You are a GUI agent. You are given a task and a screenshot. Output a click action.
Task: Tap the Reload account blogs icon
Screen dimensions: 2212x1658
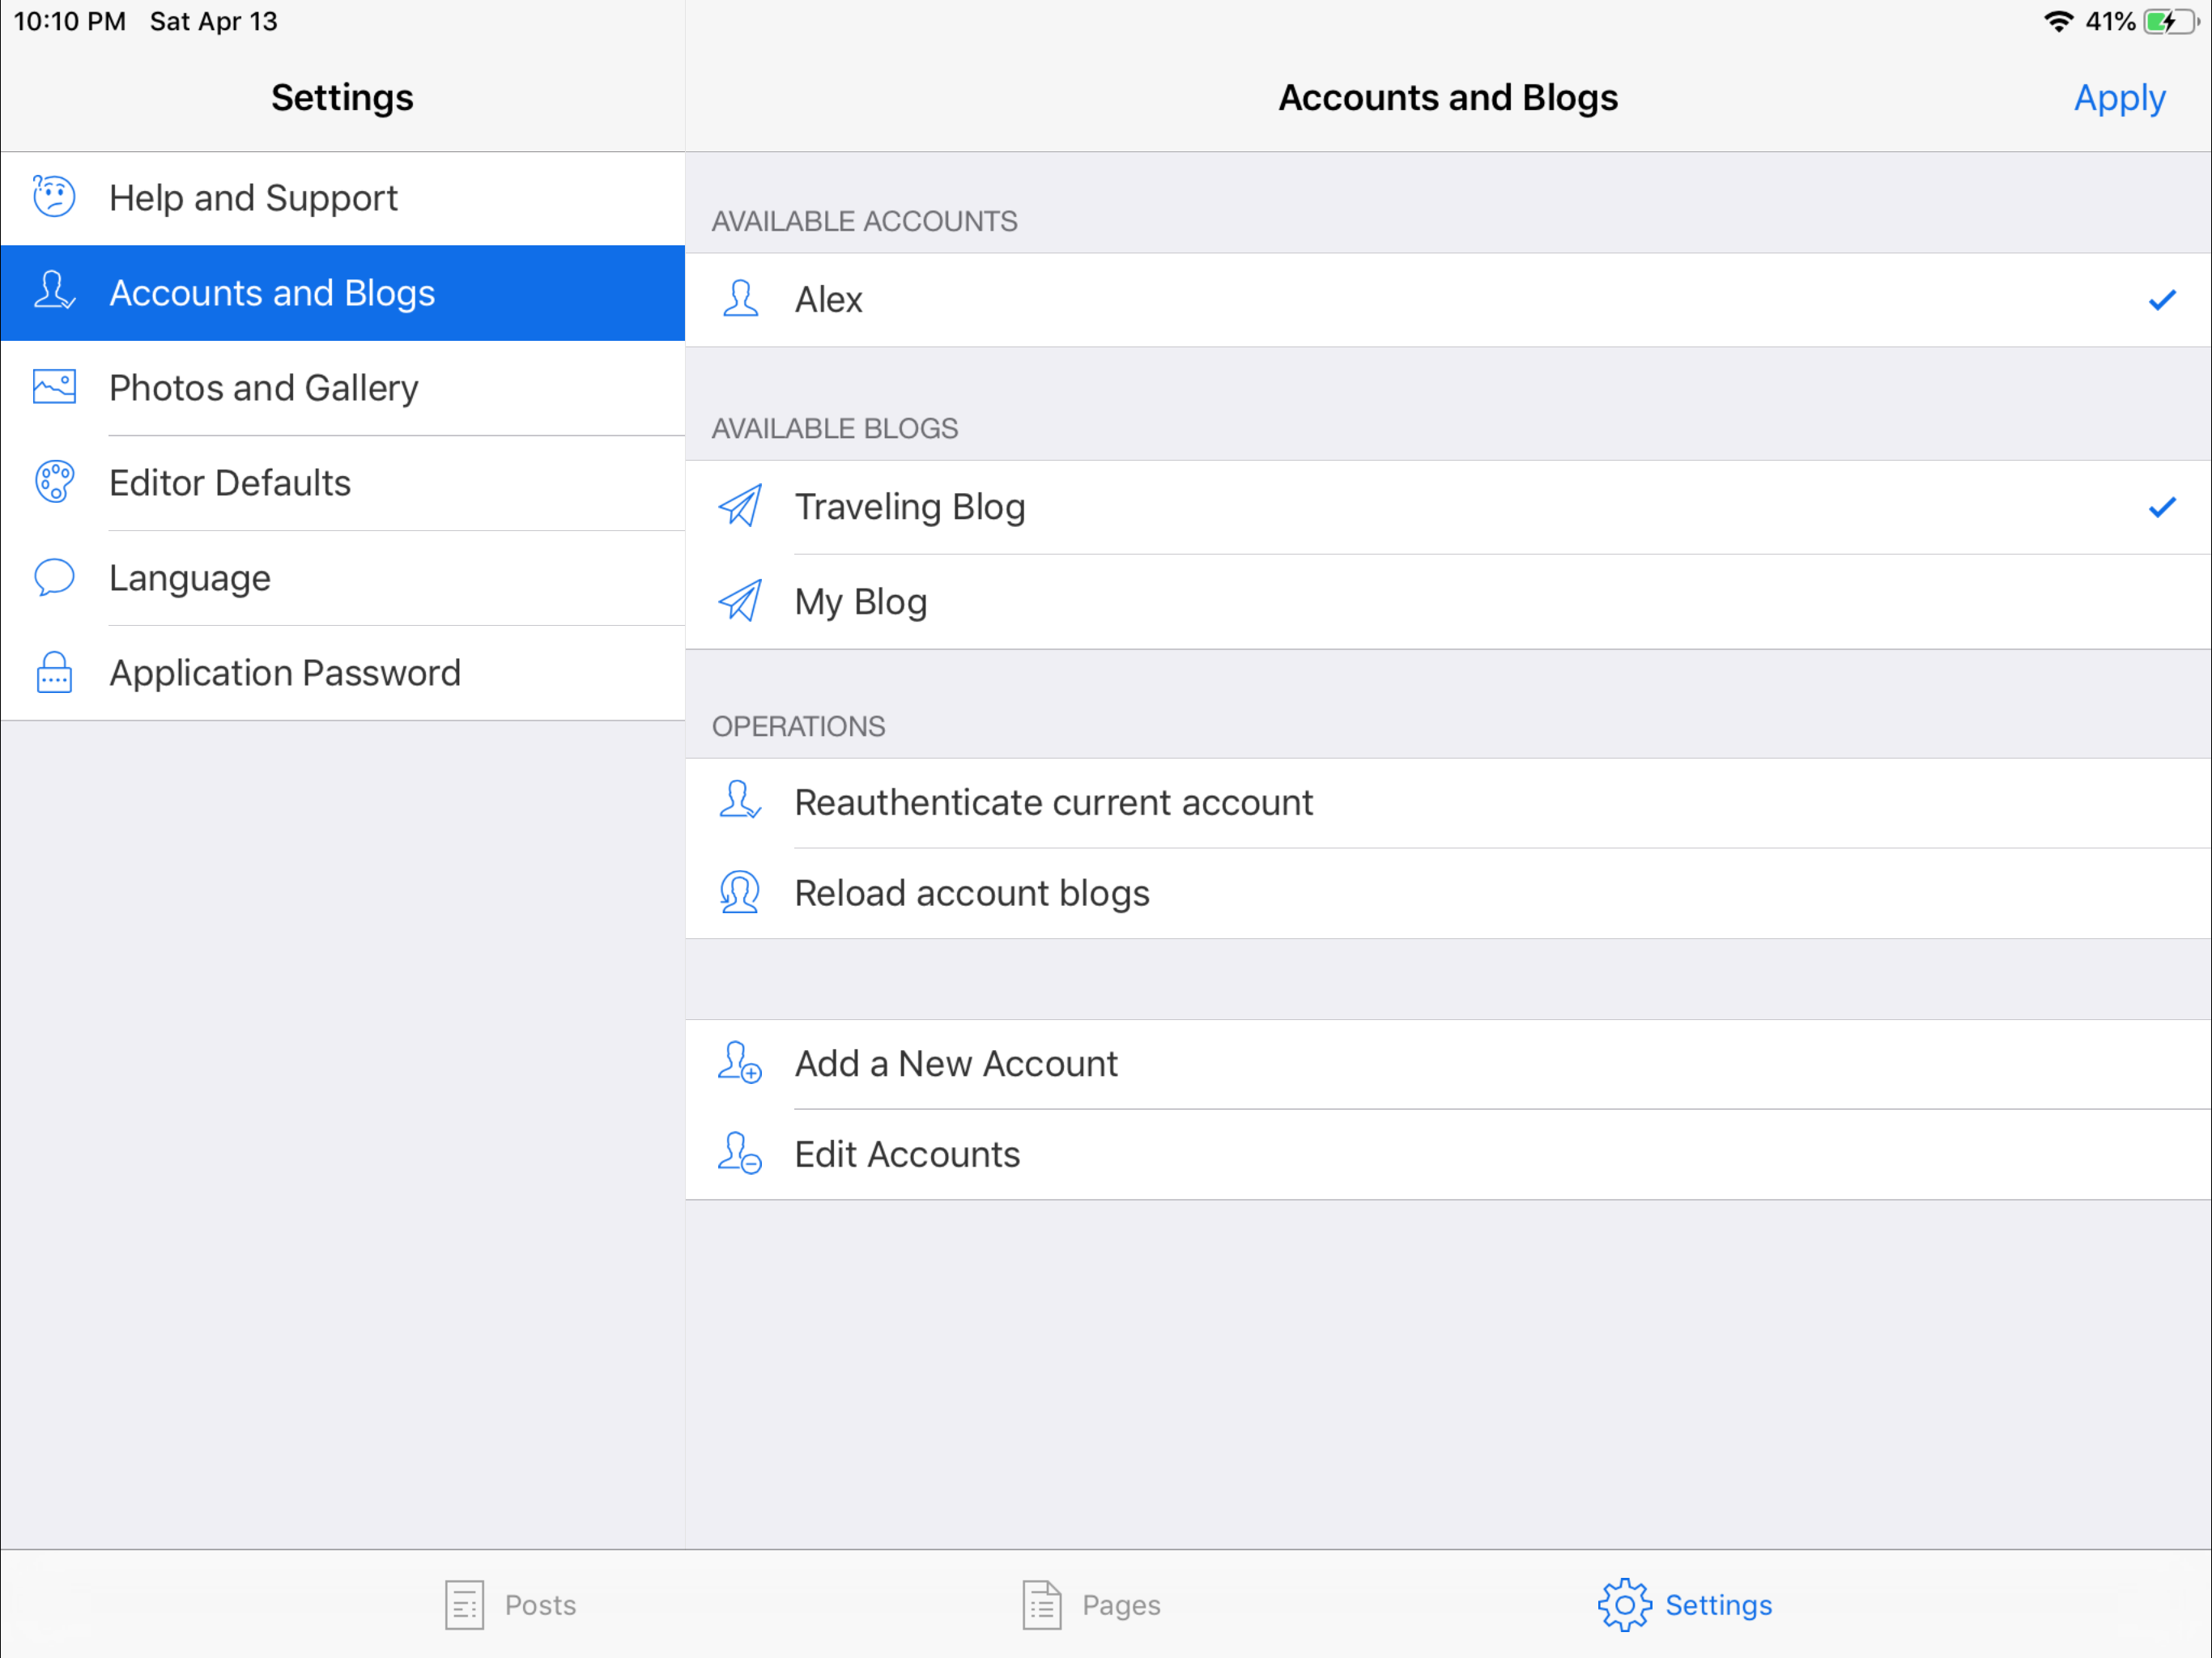(x=740, y=893)
